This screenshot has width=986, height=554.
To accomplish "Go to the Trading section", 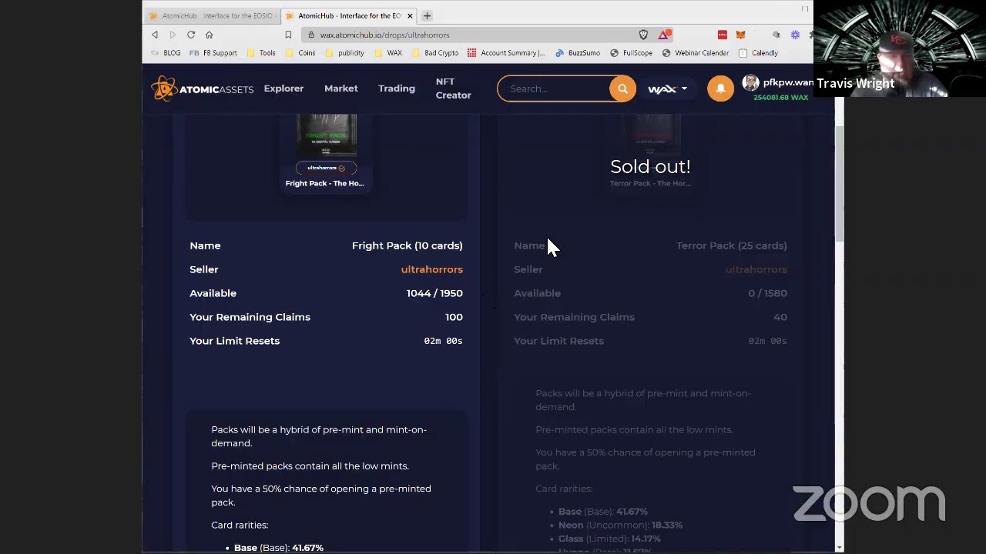I will click(397, 88).
